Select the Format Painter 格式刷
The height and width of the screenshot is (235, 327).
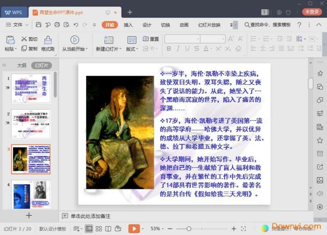click(48, 44)
